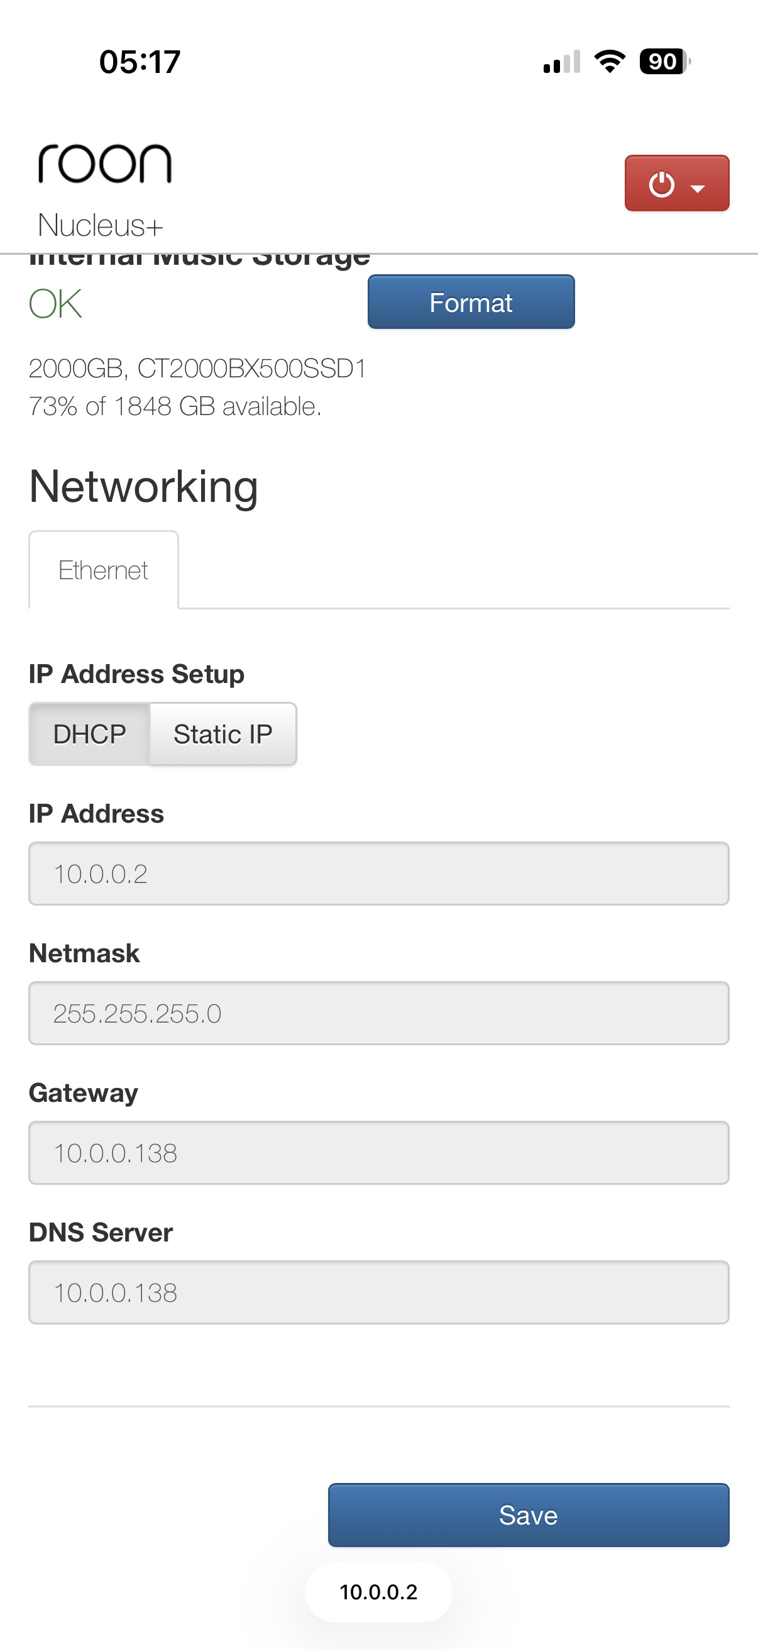Click the Netmask input field
Viewport: 758px width, 1649px height.
pyautogui.click(x=378, y=1013)
